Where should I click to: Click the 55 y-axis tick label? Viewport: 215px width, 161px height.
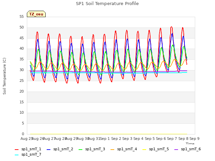point(21,17)
